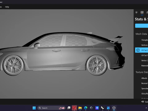Open the Windows Start menu

coord(34,108)
